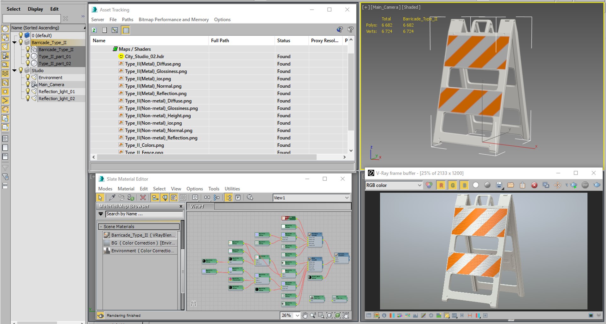Click Select tool arrow in Slate Material Editor
The height and width of the screenshot is (324, 606).
click(x=100, y=197)
